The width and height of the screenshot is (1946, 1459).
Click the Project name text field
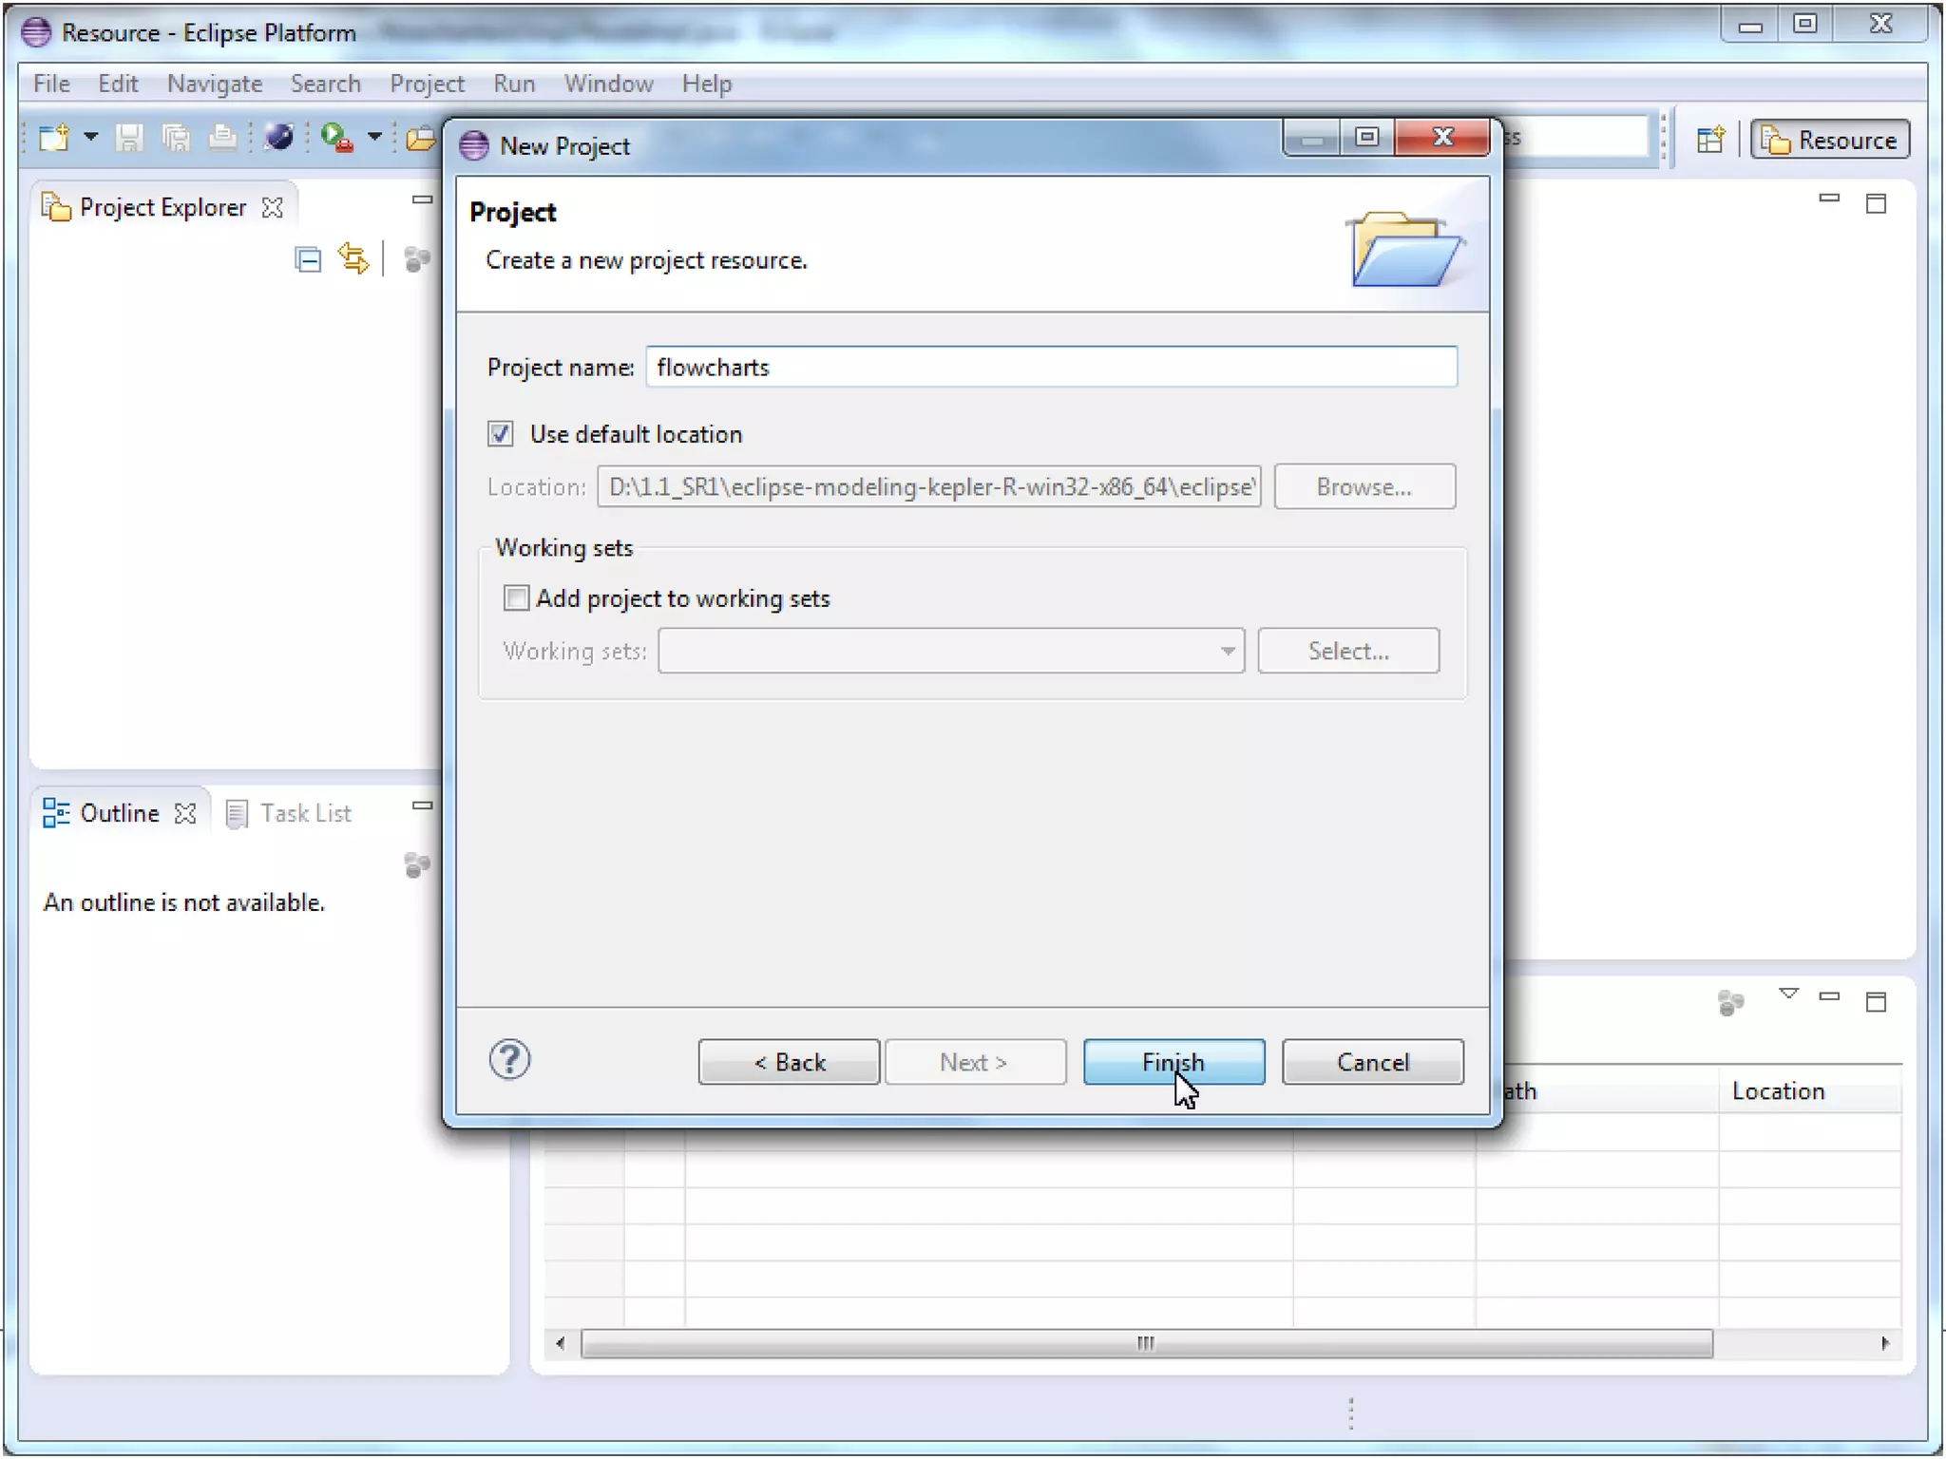(1051, 368)
